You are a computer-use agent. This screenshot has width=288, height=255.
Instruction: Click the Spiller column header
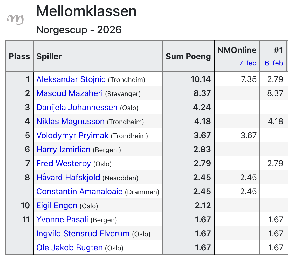click(x=49, y=56)
